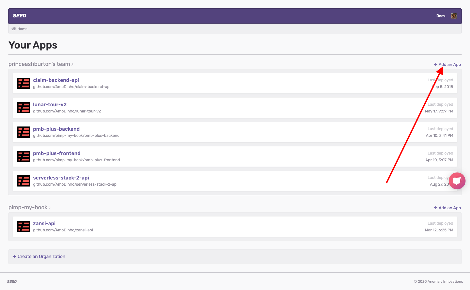Click the claim-backend-api app icon
This screenshot has width=470, height=290.
click(x=24, y=83)
